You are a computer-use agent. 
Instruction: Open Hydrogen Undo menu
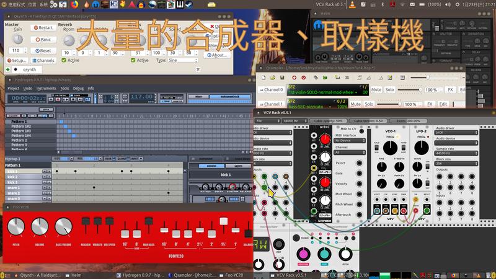pos(28,89)
